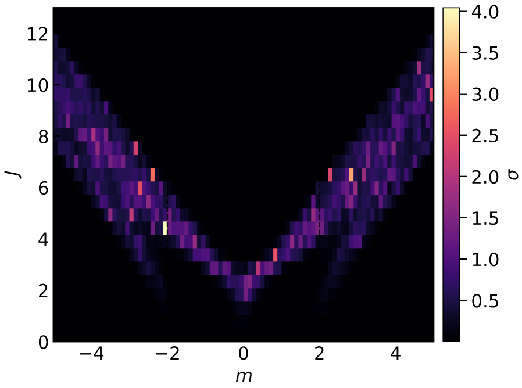Select the colorbar tick label 2.5

click(x=484, y=136)
